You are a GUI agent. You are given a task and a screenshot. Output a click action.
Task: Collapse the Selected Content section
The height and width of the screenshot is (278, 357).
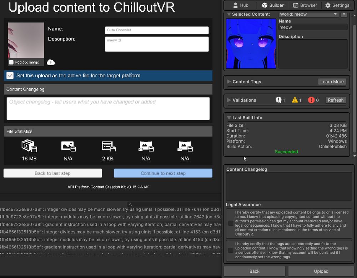click(229, 14)
